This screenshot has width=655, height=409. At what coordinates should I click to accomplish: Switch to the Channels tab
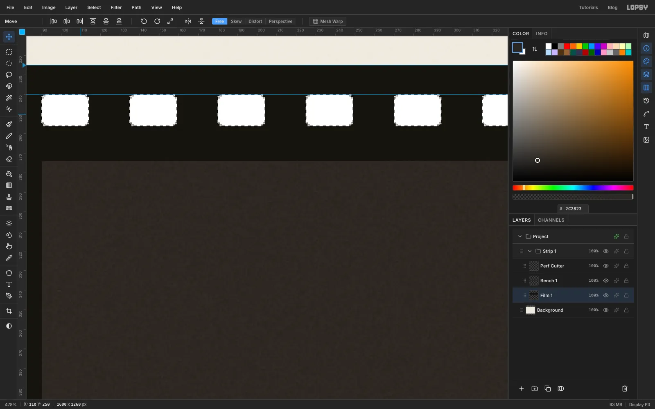pos(551,220)
